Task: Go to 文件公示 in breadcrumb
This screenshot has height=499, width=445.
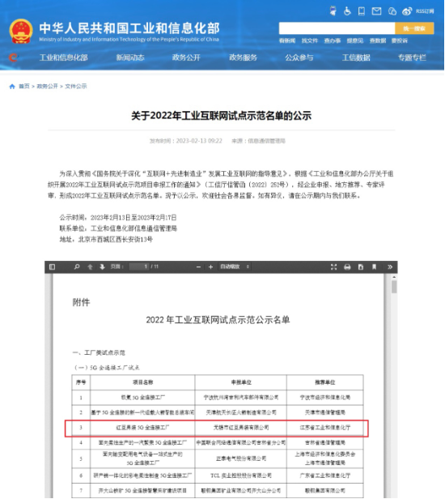Action: pos(76,86)
